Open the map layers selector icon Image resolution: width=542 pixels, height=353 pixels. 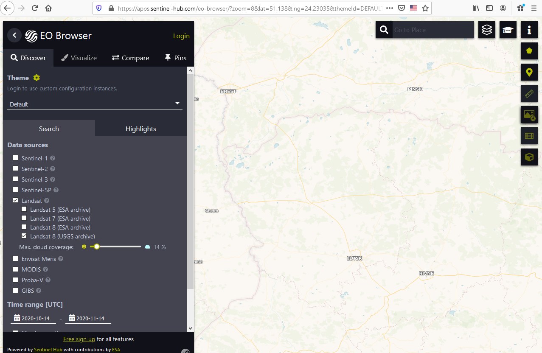(487, 30)
